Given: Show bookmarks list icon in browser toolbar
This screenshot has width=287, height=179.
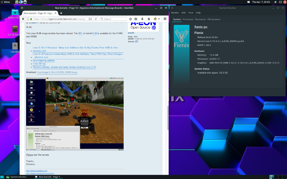Looking at the screenshot, I should [x=136, y=19].
